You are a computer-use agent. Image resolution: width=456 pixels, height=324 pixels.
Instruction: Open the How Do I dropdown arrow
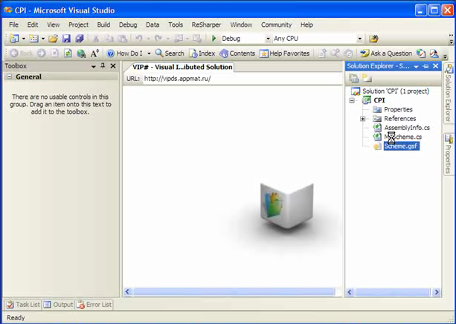[149, 54]
